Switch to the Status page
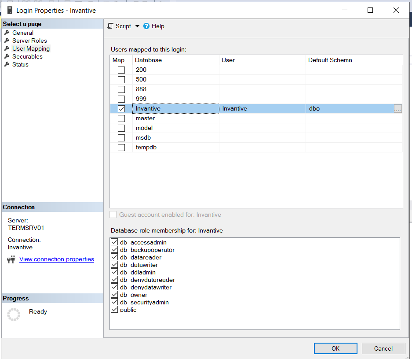This screenshot has width=412, height=359. [x=20, y=64]
